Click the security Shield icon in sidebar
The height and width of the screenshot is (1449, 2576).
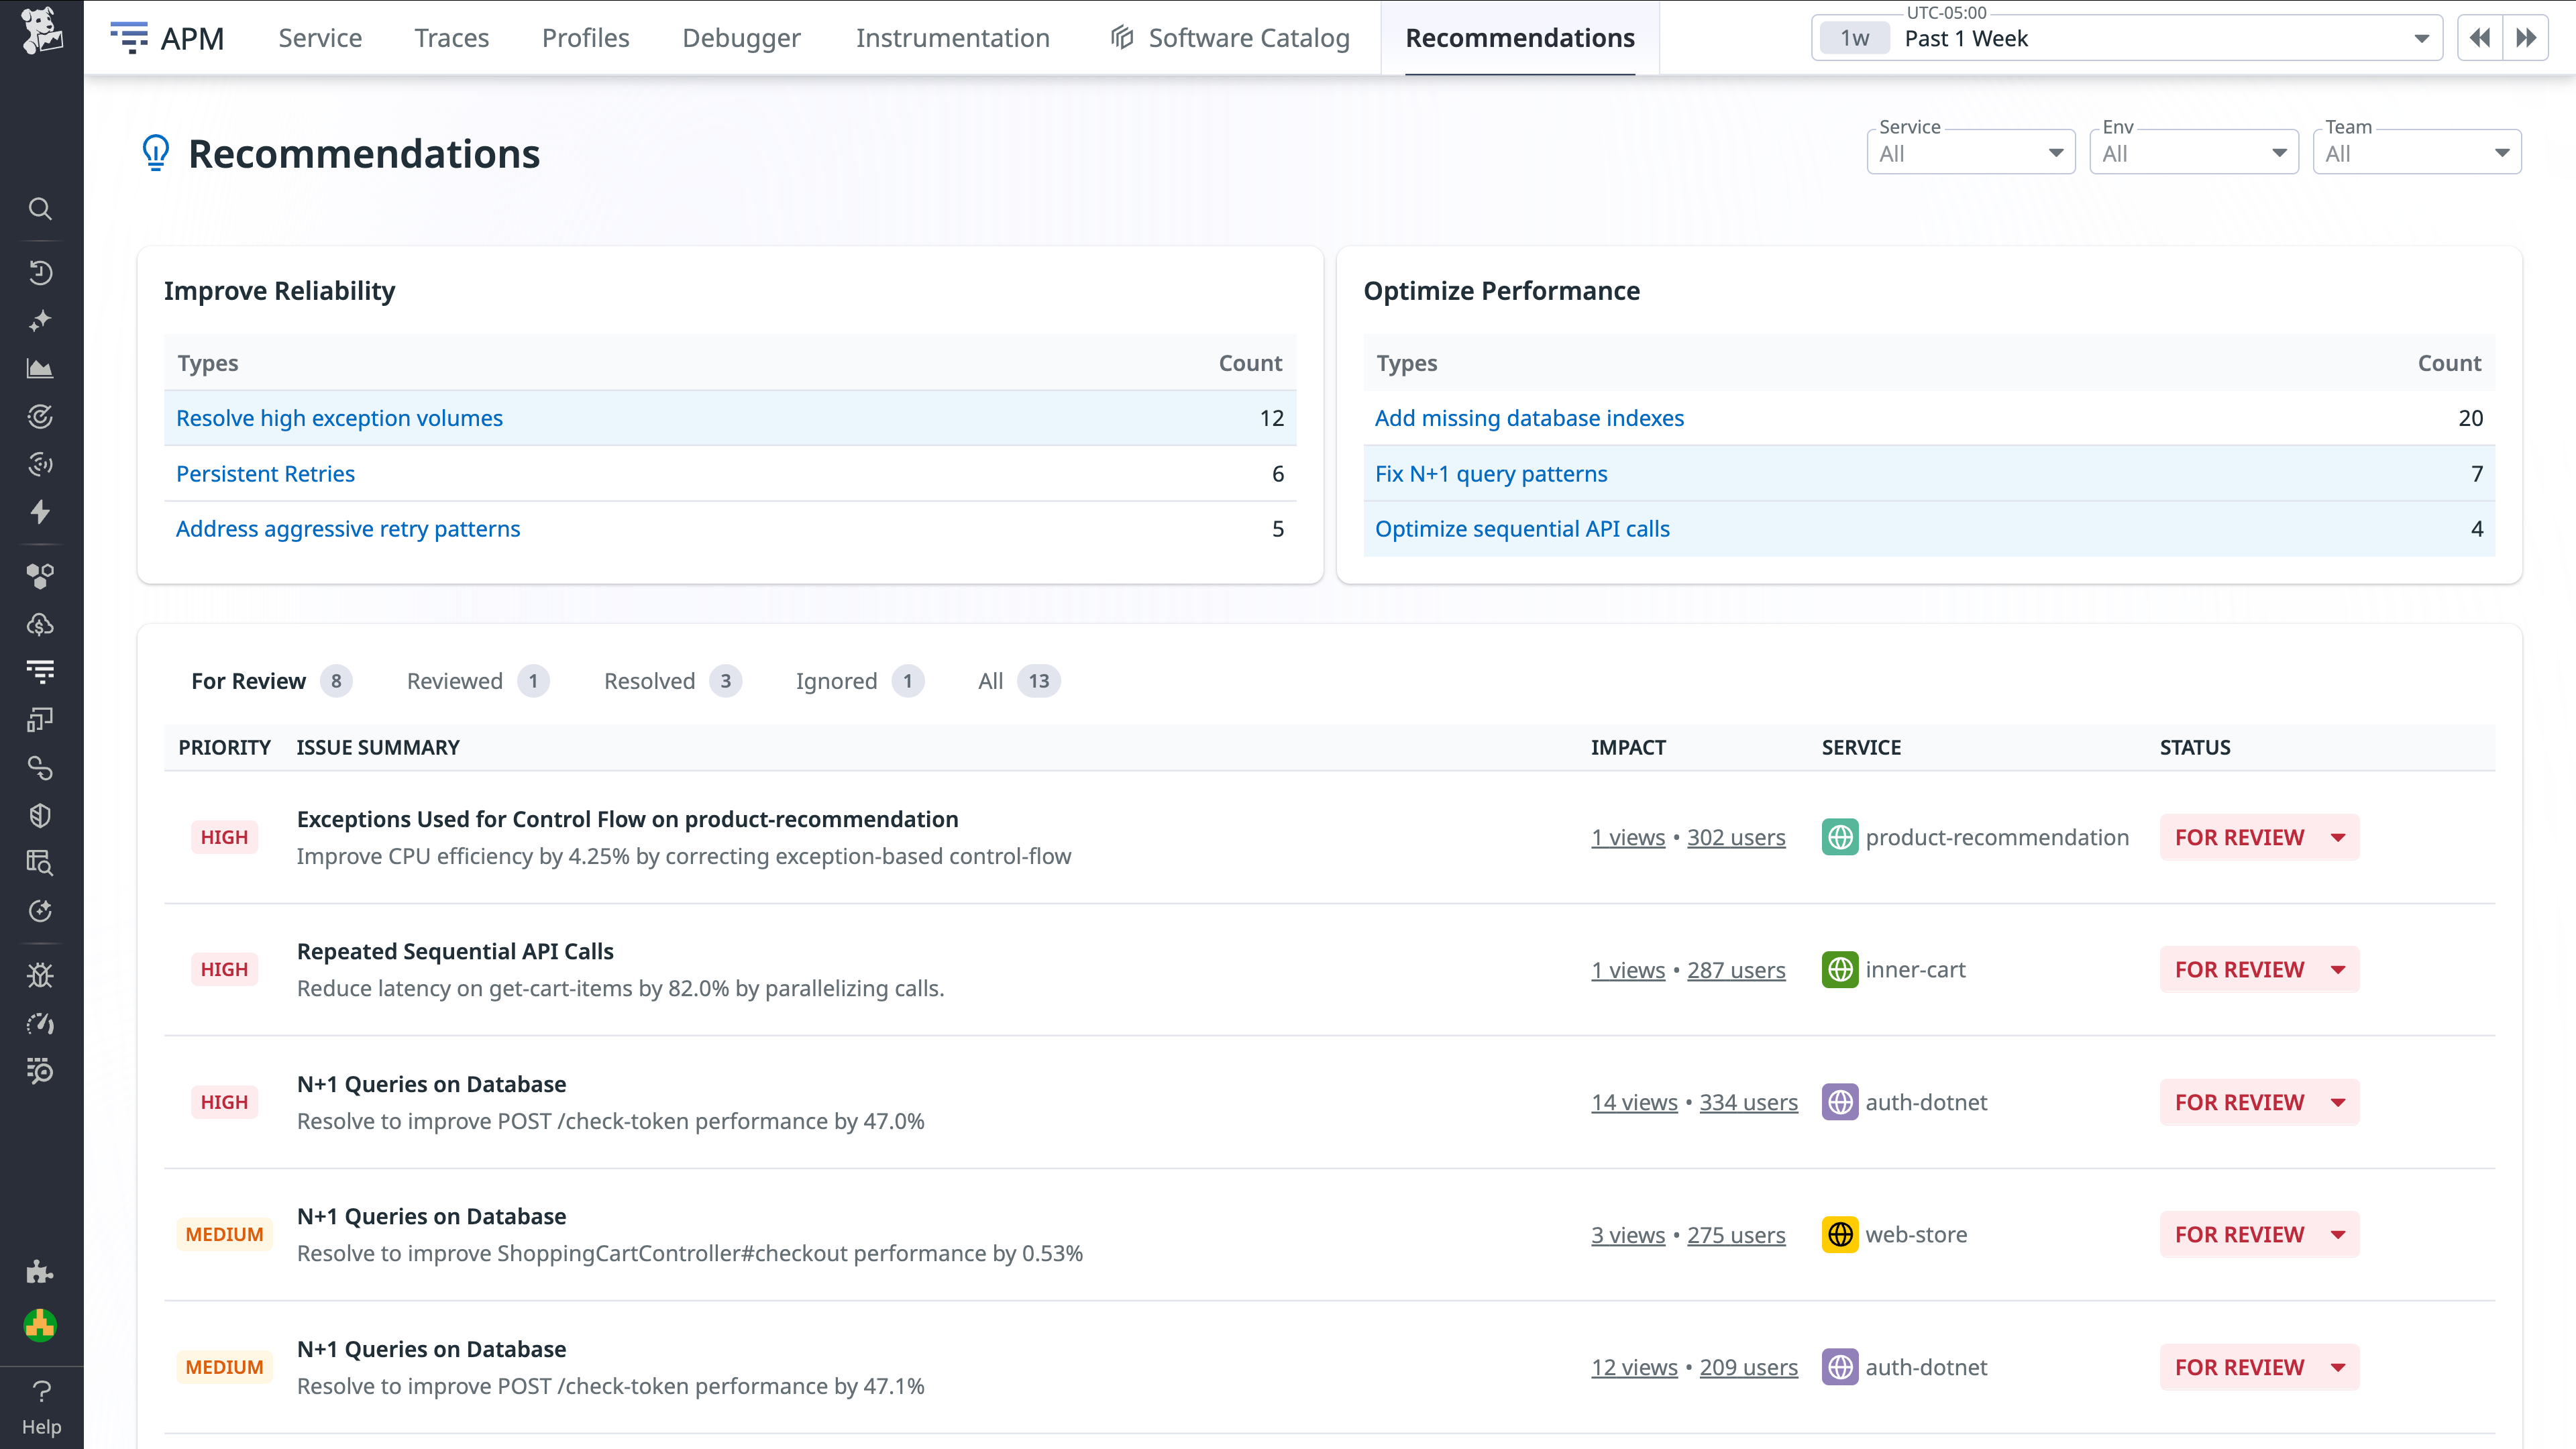click(41, 815)
